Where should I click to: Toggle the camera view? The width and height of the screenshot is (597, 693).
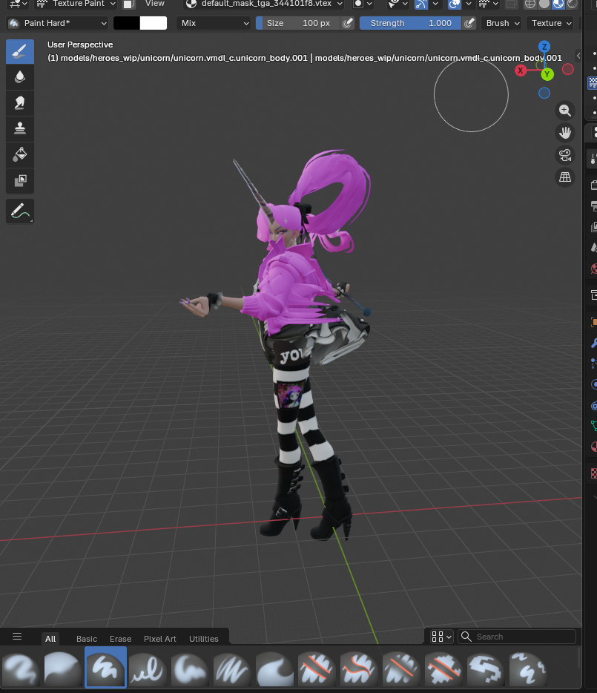(565, 155)
